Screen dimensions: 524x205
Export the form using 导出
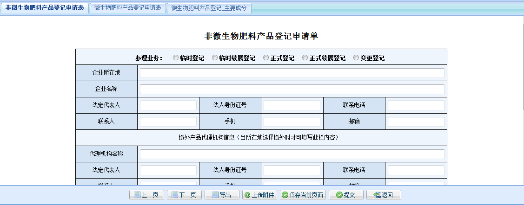pos(222,195)
